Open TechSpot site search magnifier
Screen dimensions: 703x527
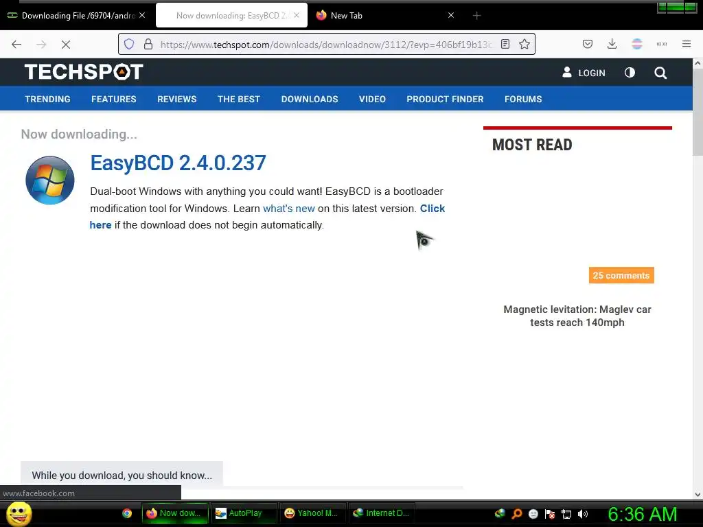(660, 73)
